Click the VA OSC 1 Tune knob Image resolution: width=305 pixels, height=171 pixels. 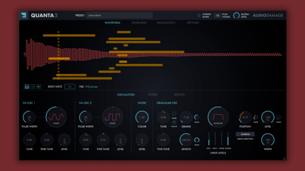coord(29,140)
